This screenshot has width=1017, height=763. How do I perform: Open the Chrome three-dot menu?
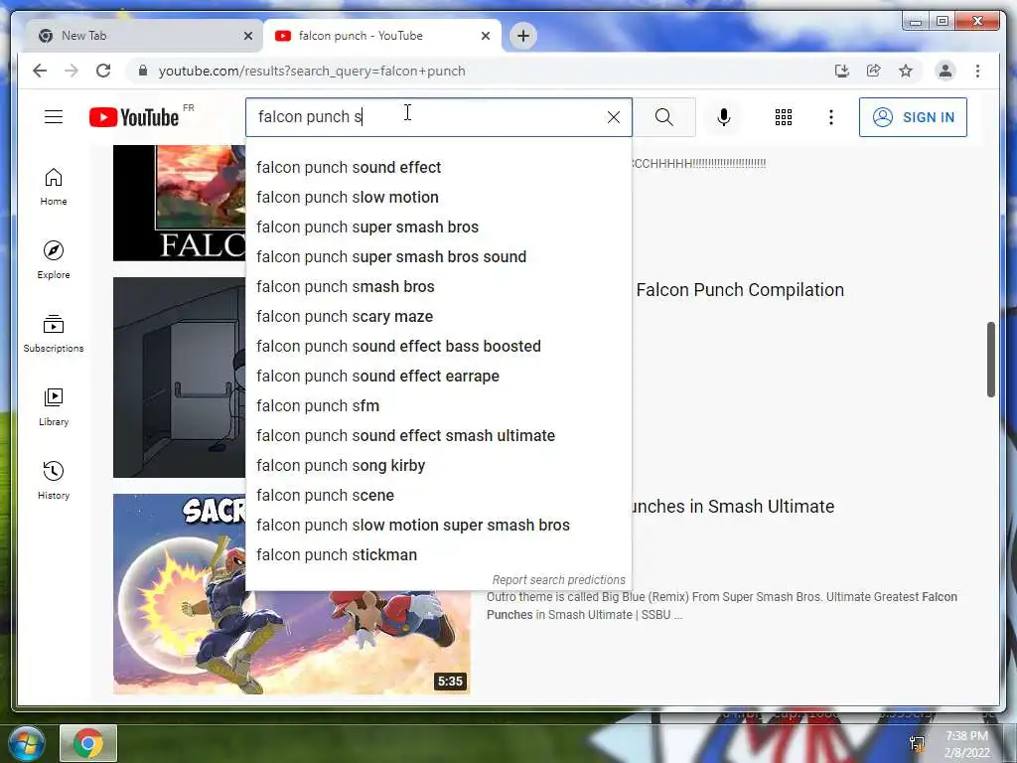pos(977,71)
